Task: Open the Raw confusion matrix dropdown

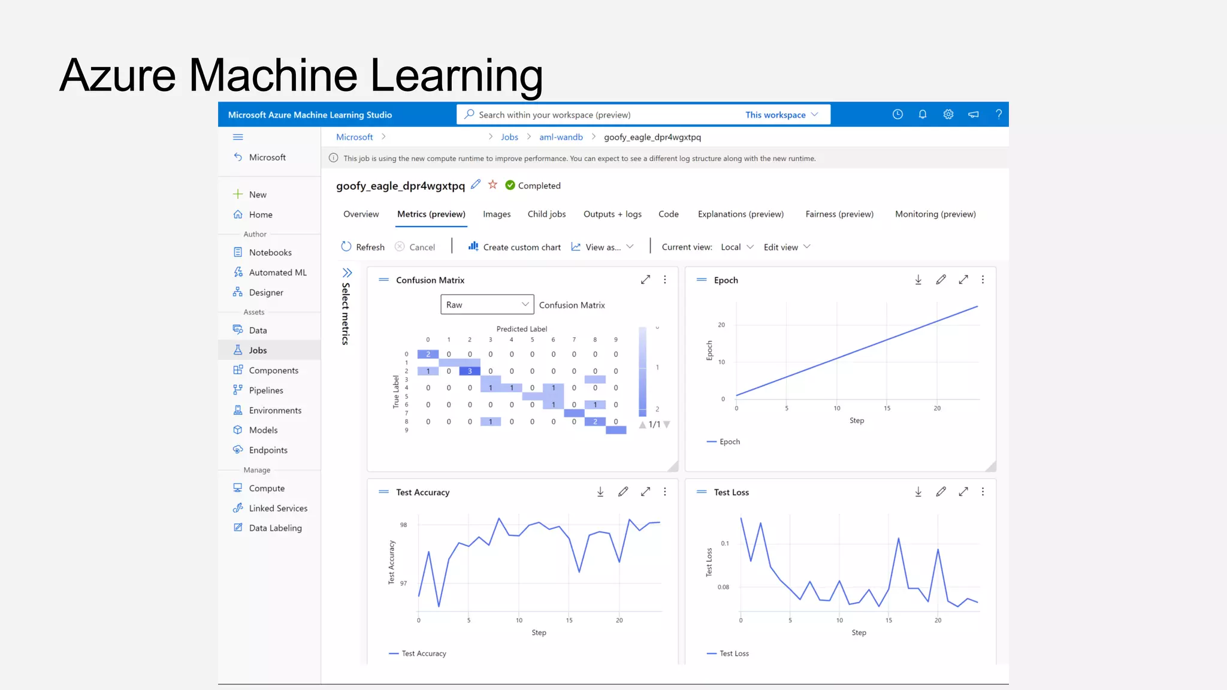Action: [x=487, y=304]
